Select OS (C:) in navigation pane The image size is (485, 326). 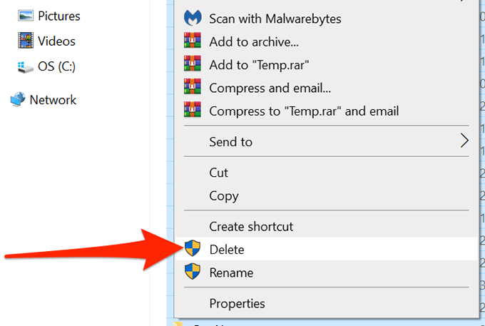(x=56, y=67)
